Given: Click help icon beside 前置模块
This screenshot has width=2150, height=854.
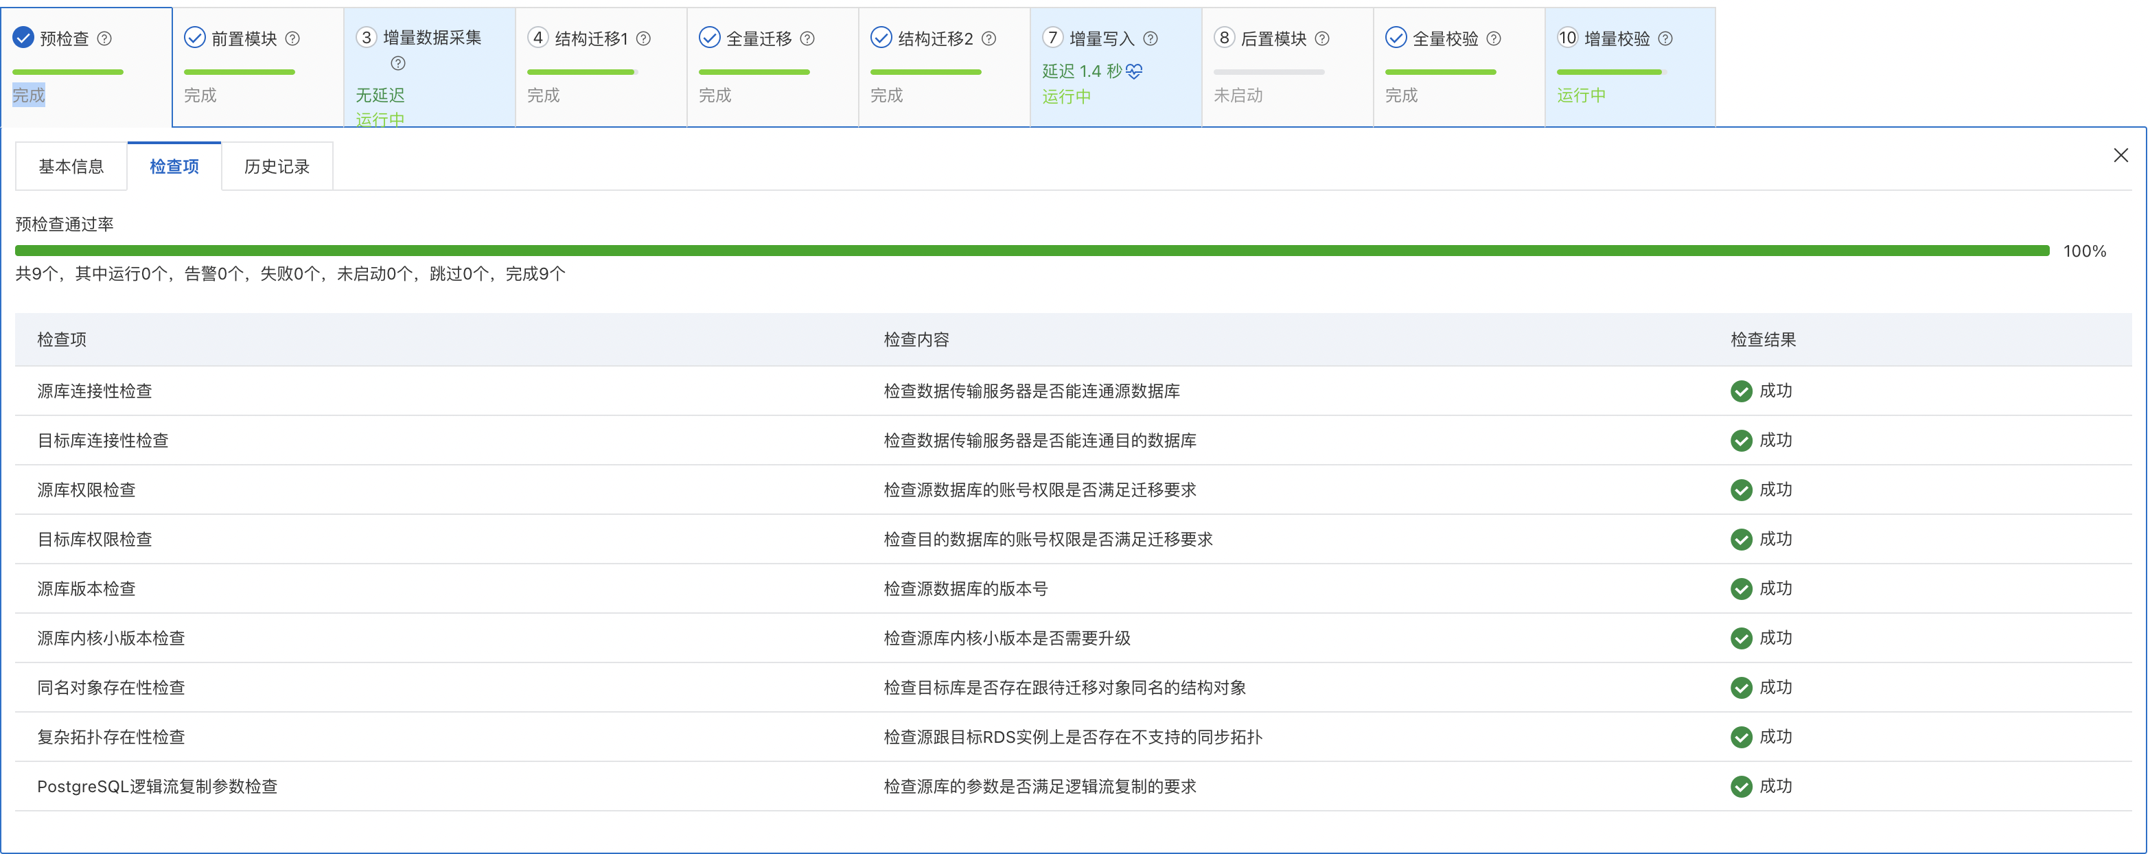Looking at the screenshot, I should pos(292,38).
